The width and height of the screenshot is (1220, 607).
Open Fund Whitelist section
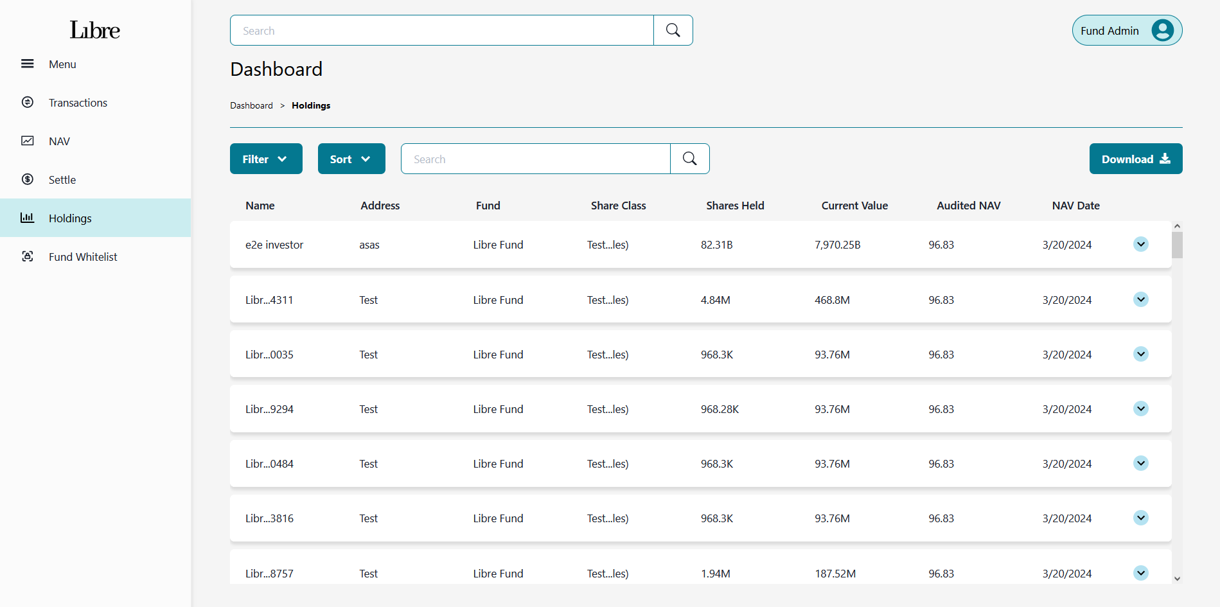[83, 257]
